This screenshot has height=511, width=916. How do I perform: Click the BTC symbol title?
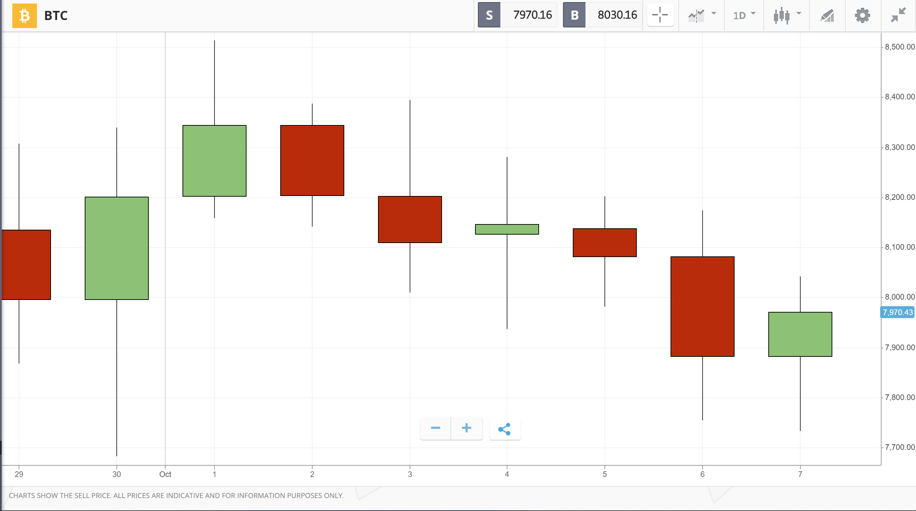56,15
